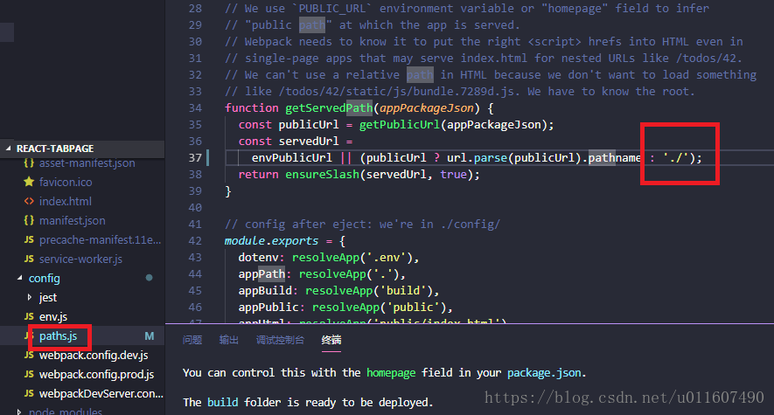Click line number 37 in the gutter
Viewport: 774px width, 415px height.
click(195, 158)
